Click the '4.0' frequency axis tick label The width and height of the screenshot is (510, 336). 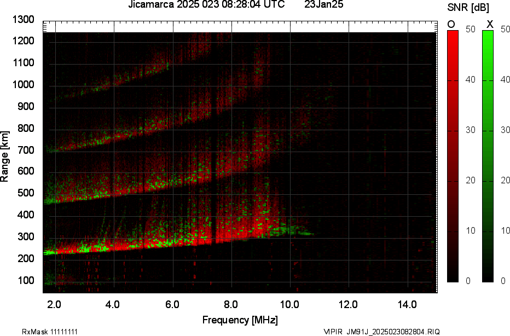[x=113, y=305]
